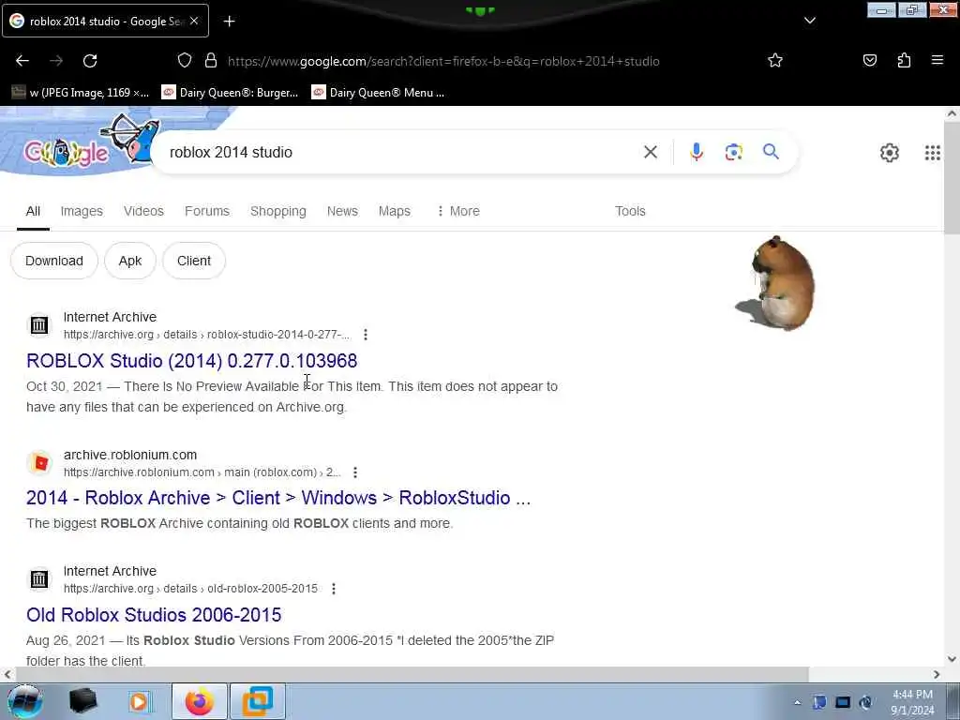This screenshot has width=960, height=720.
Task: Click scroll-down arrow on vertical scrollbar
Action: [952, 659]
